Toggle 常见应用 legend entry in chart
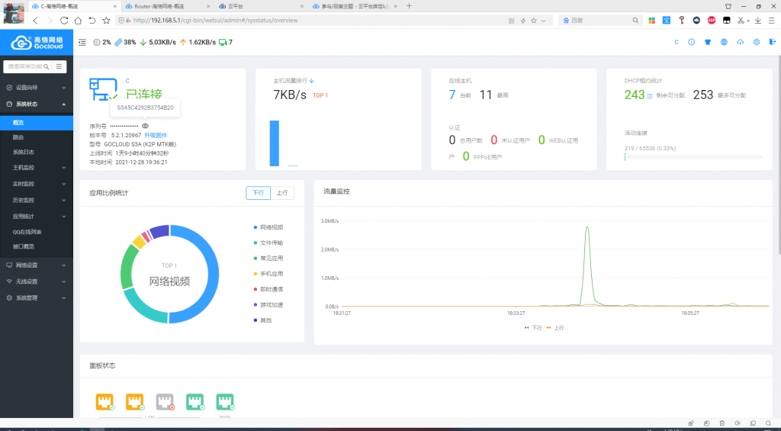The image size is (781, 431). (268, 258)
